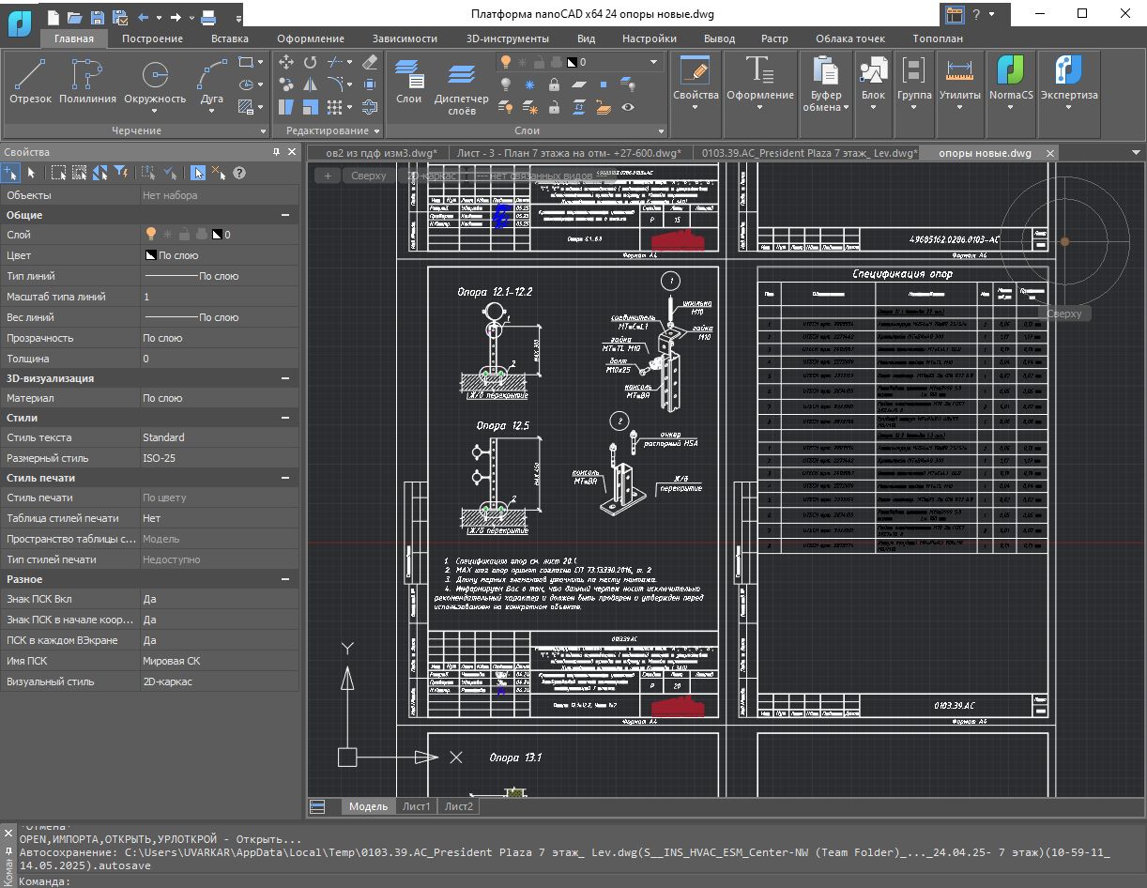Toggle the pin on Свойства panel
This screenshot has width=1147, height=888.
click(x=276, y=152)
